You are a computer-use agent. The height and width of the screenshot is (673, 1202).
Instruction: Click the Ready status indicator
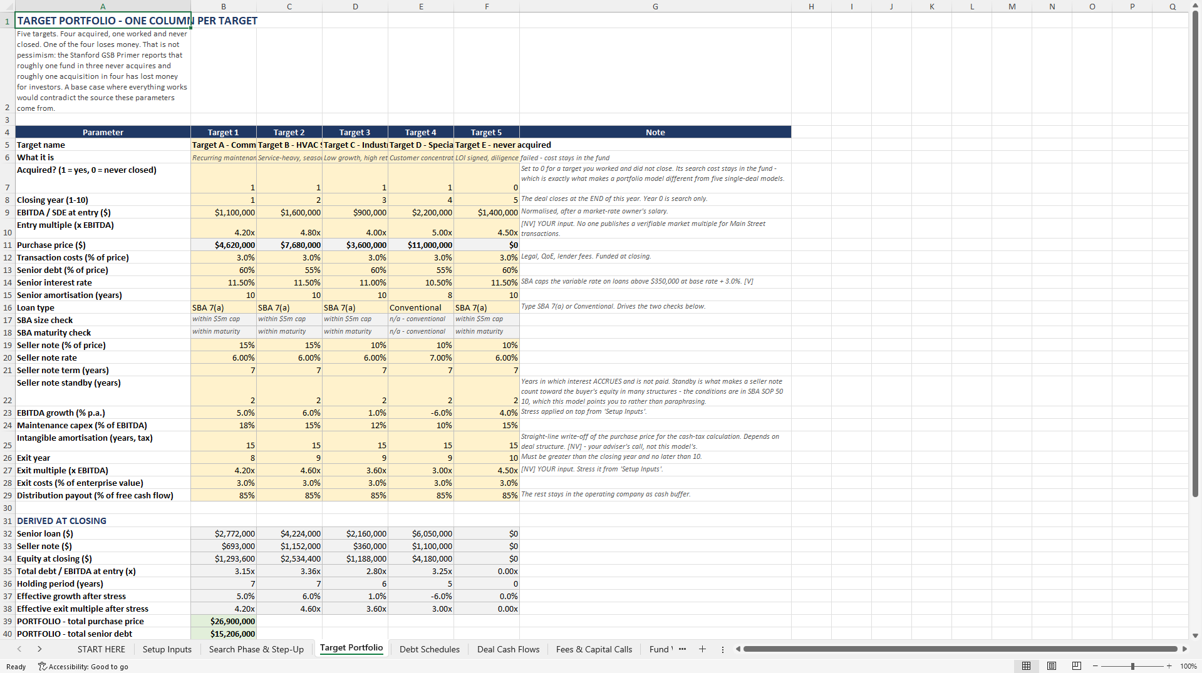[16, 666]
